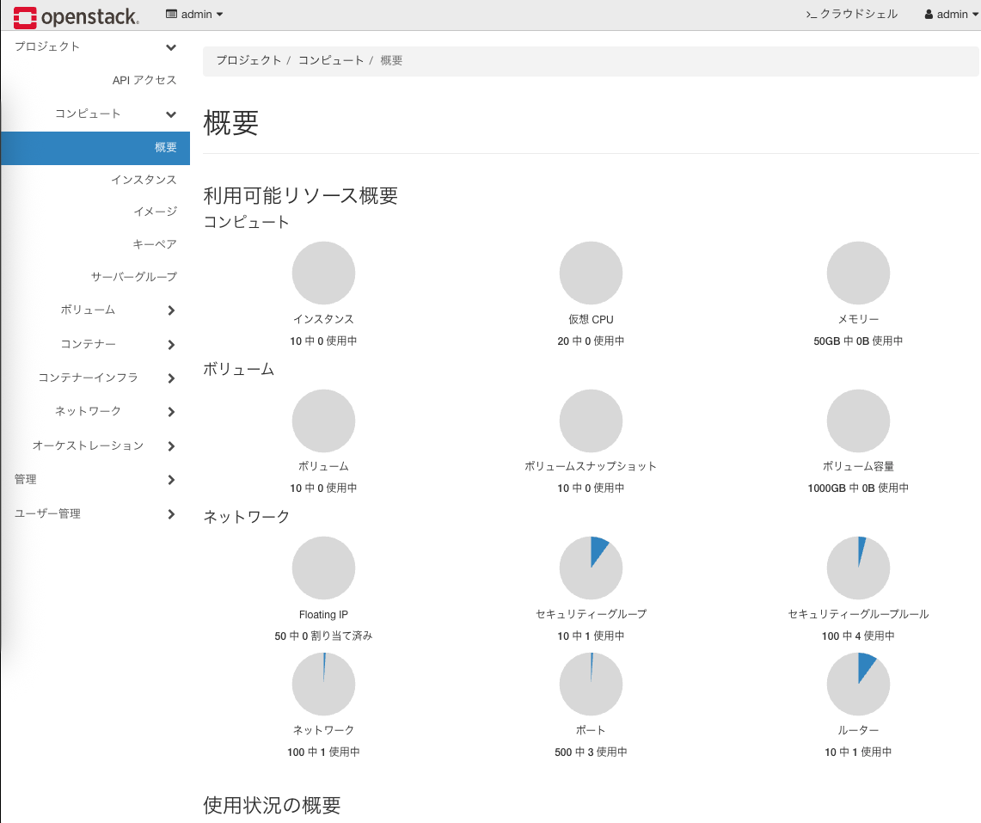Click the ポート usage pie chart
Screen dimensions: 981x823
pos(591,684)
